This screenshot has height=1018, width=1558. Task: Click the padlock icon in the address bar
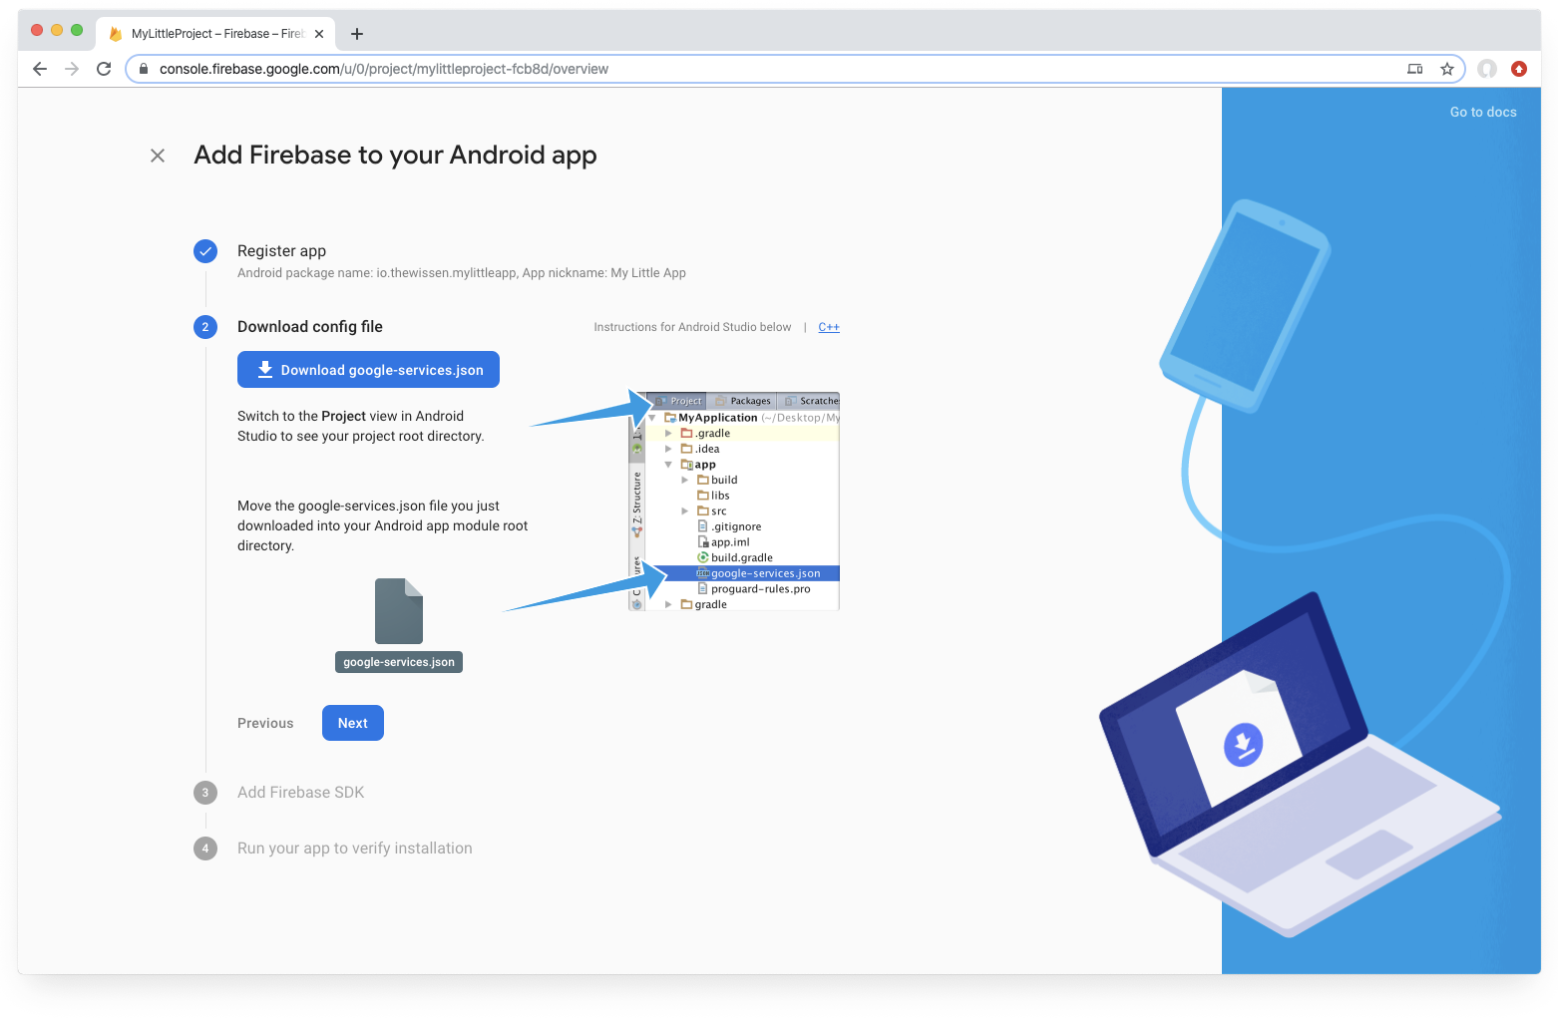pyautogui.click(x=143, y=69)
